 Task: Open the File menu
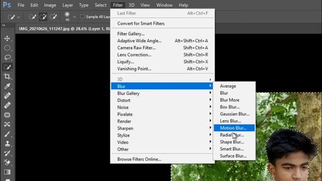[21, 5]
